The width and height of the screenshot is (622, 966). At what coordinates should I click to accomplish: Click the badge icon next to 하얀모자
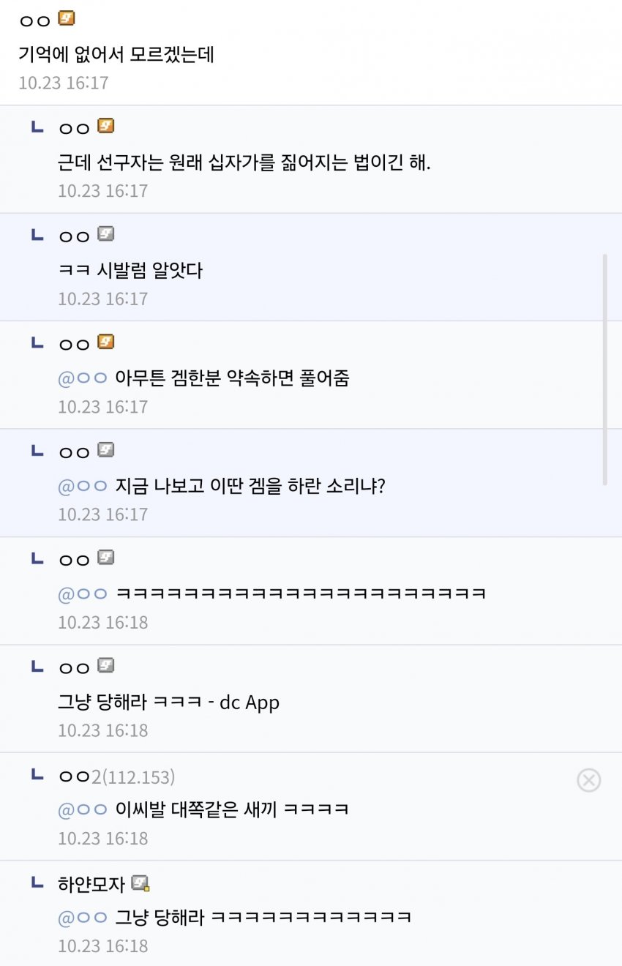click(x=140, y=883)
